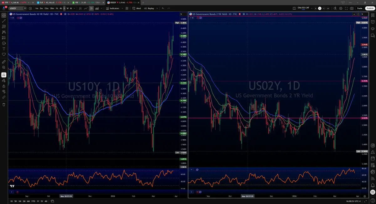Switch to the DJI browser tab

(x=53, y=2)
